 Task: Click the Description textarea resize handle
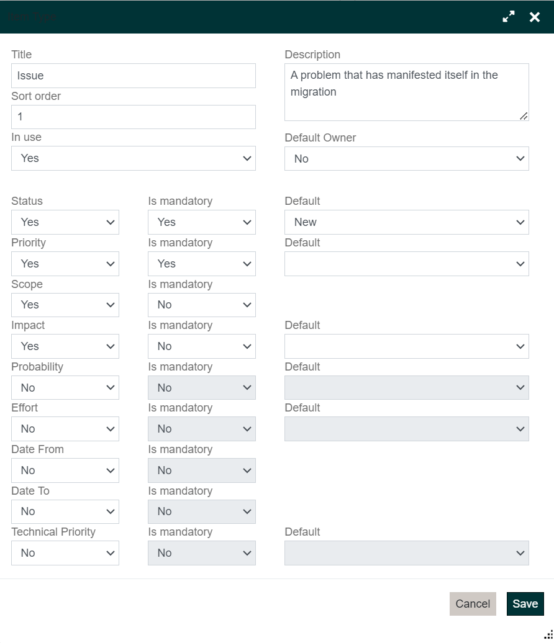click(524, 115)
